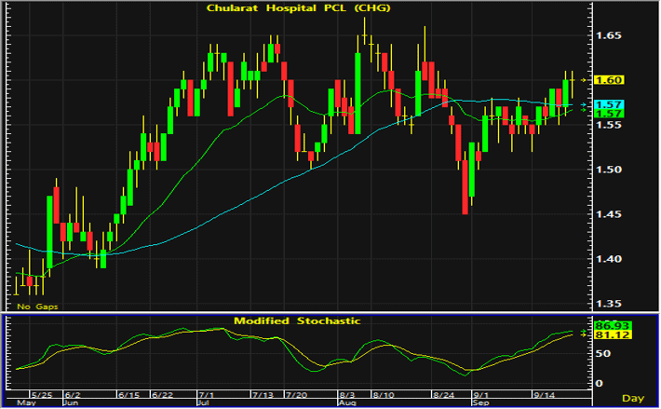Click the Day timeframe label
This screenshot has height=409, width=661.
(x=633, y=398)
